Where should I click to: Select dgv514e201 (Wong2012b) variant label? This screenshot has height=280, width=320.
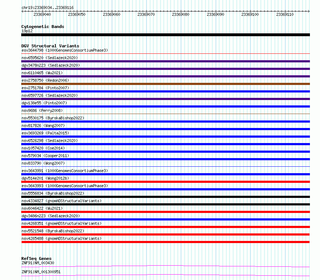[45, 178]
